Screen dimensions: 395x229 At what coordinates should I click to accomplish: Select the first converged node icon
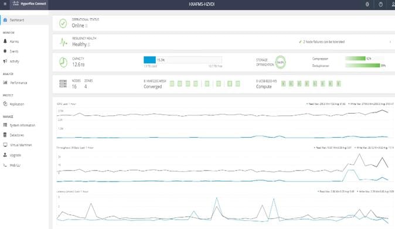coord(172,84)
